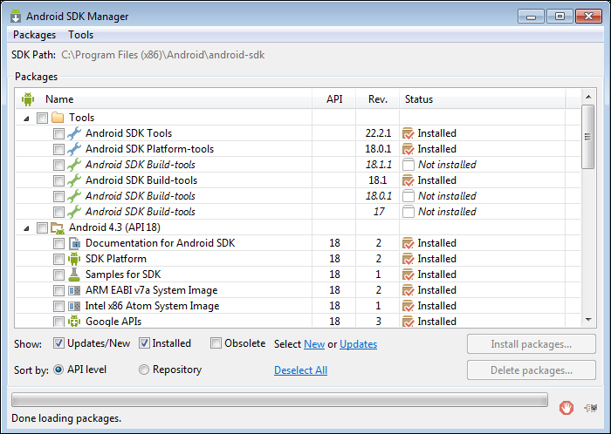
Task: Collapse the Android 4.3 (API 18) group
Action: pyautogui.click(x=26, y=228)
